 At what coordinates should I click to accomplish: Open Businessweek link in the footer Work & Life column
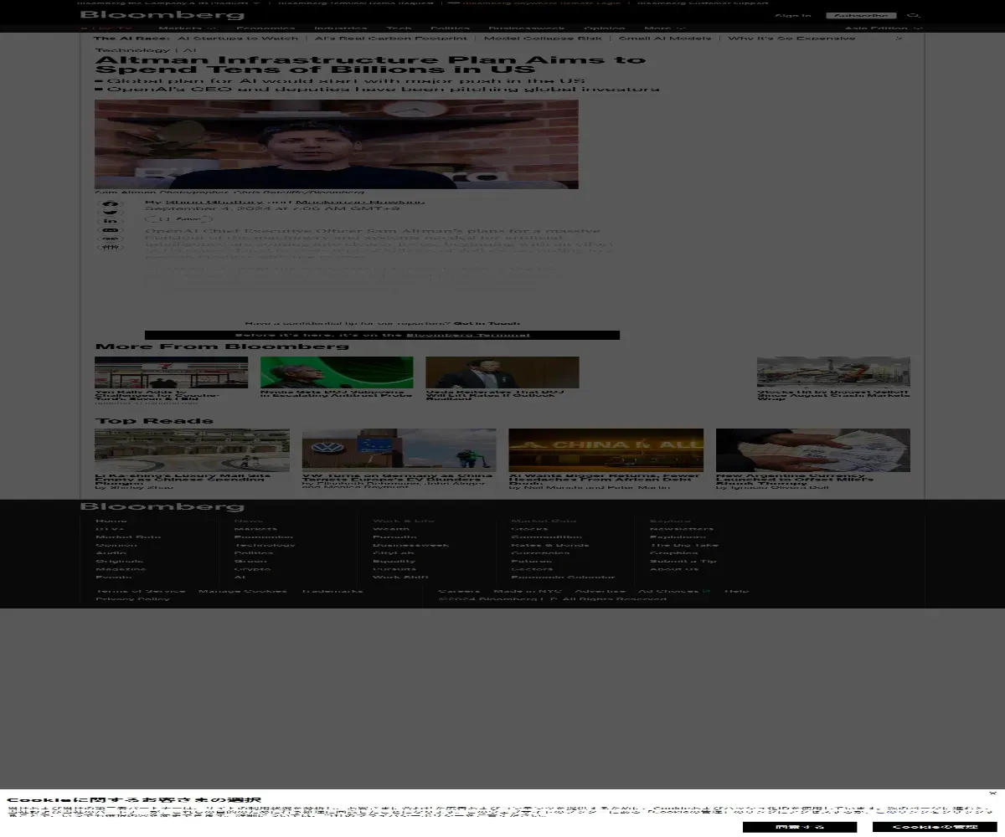[410, 545]
